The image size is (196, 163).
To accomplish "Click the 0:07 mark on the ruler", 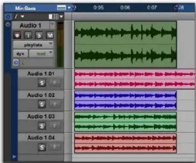I will coord(152,7).
